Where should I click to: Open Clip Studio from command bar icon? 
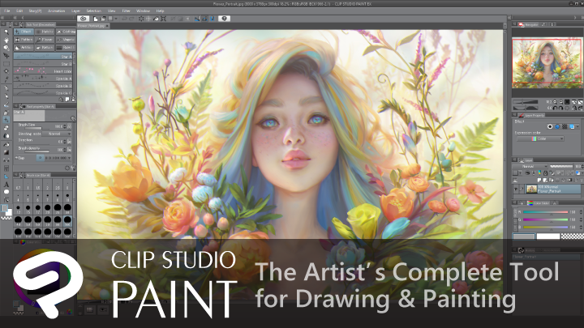[84, 19]
